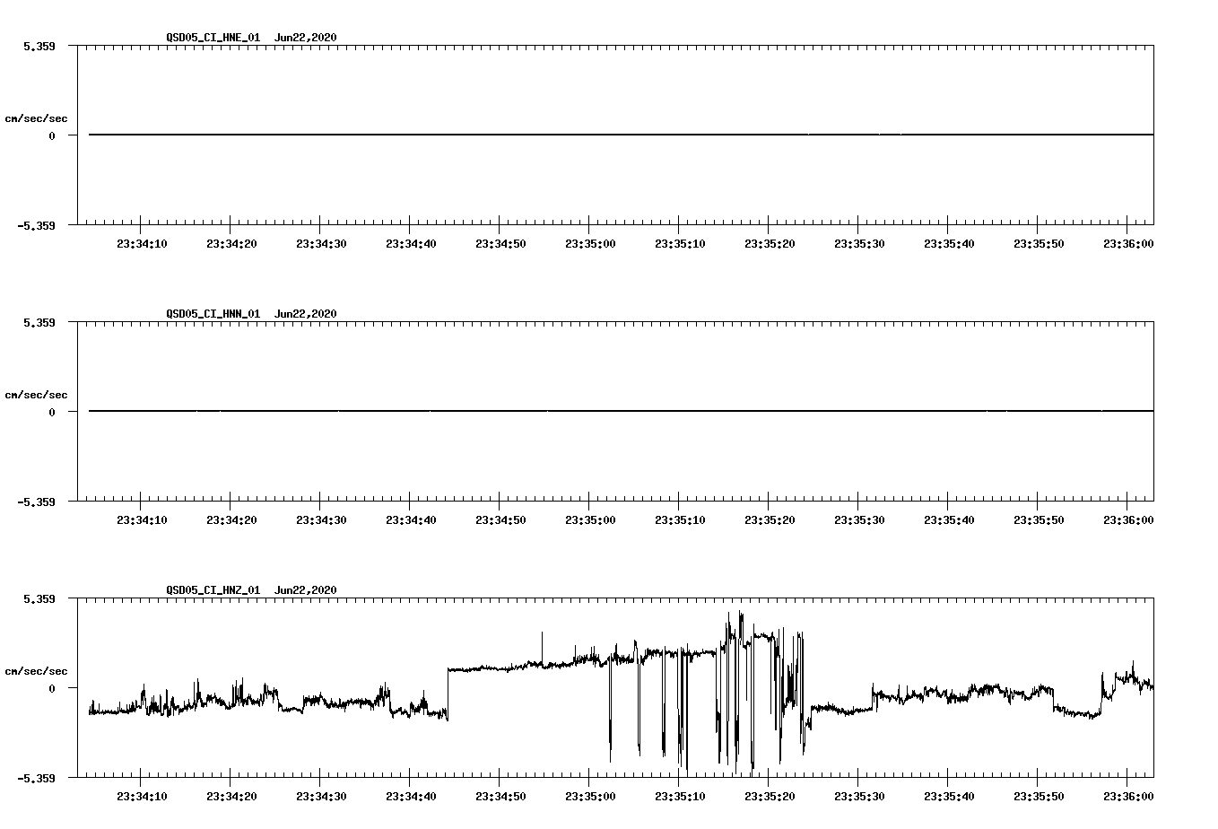Click the 5.359 upper limit on HNE axis

click(x=39, y=46)
